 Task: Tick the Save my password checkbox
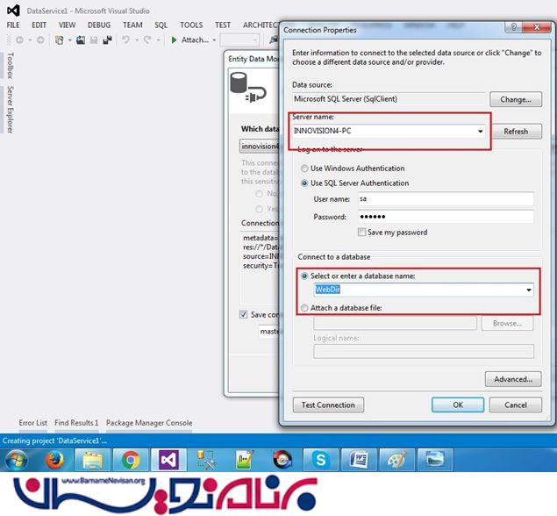pyautogui.click(x=361, y=233)
